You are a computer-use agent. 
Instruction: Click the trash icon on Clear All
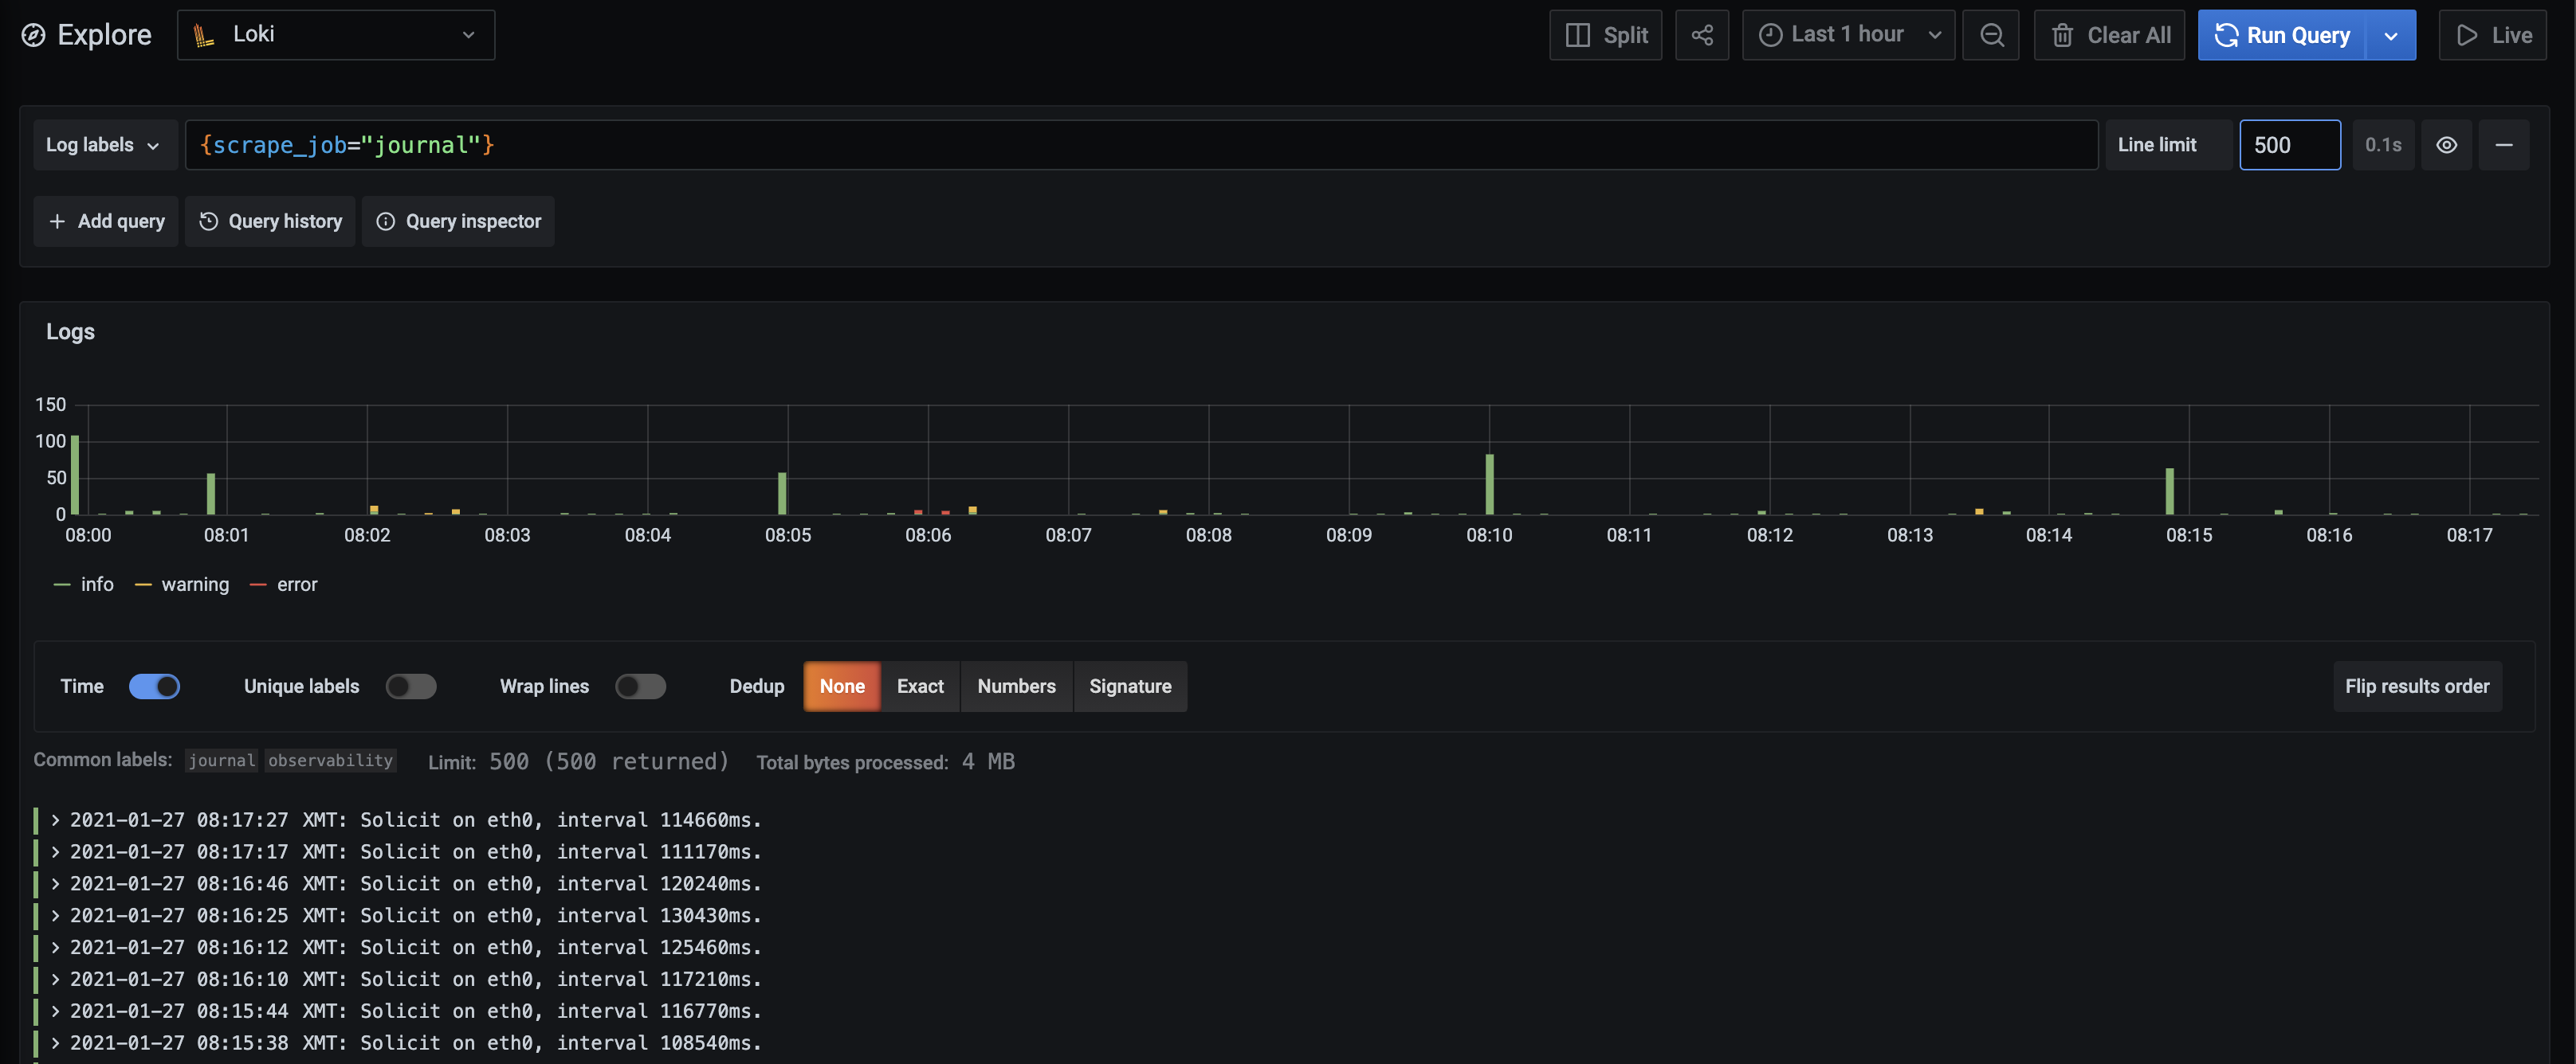coord(2063,34)
